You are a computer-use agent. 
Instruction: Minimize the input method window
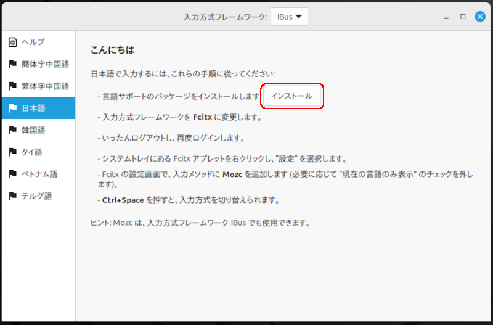446,17
